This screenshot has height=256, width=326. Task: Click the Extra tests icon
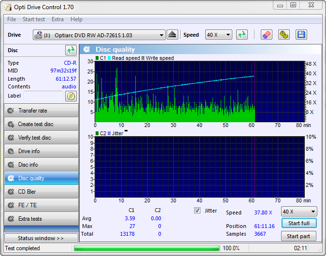coord(11,219)
